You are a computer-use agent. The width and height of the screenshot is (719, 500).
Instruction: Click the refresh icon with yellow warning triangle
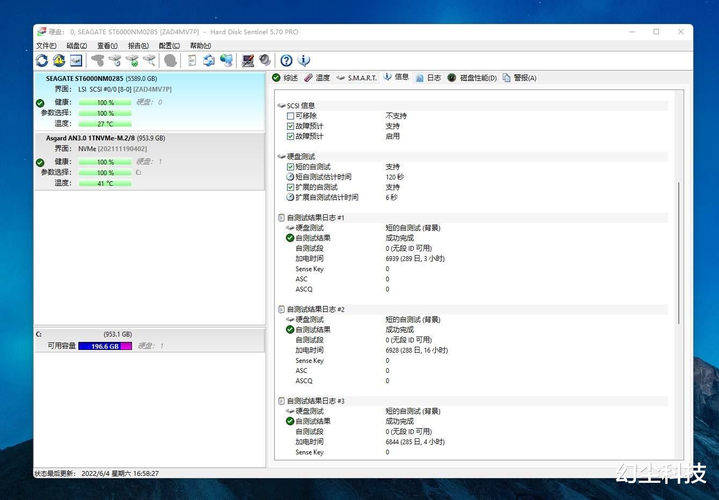point(59,61)
